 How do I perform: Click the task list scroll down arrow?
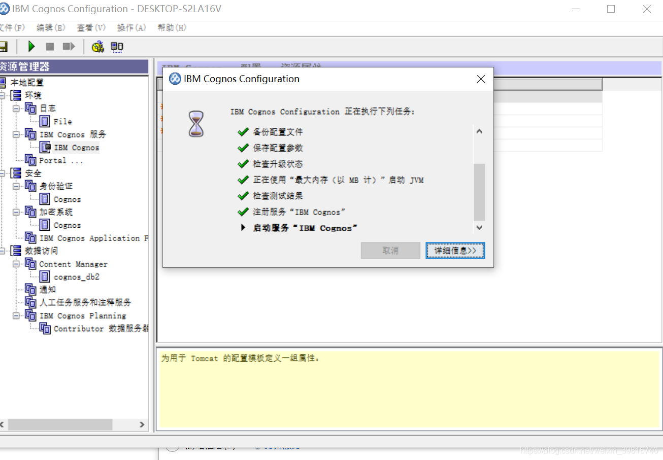479,228
